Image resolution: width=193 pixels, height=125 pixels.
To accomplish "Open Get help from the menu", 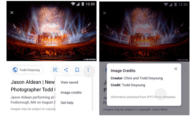I will pos(67,102).
